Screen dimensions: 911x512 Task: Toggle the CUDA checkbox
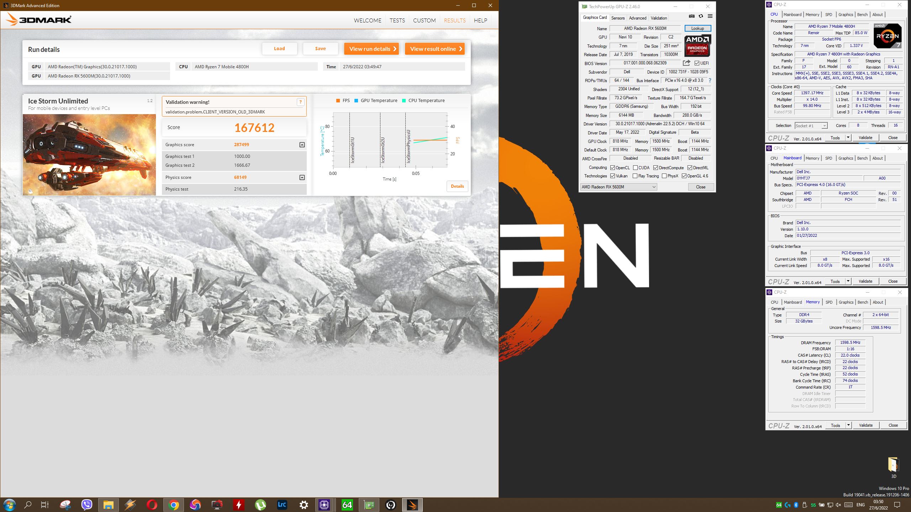pyautogui.click(x=635, y=168)
